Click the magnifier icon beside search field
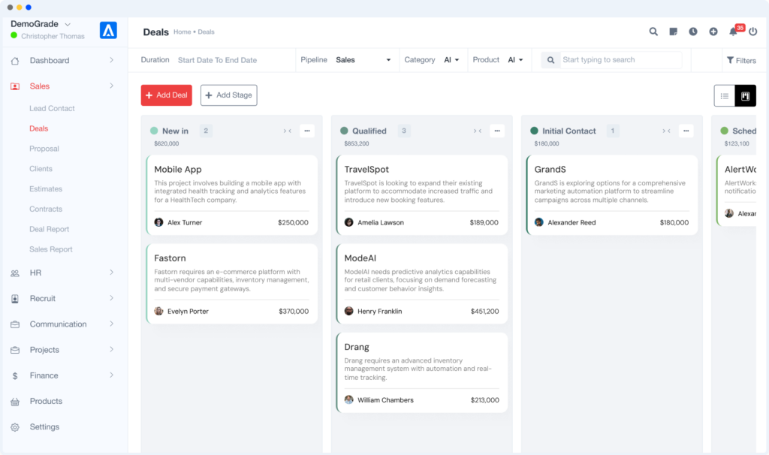Image resolution: width=769 pixels, height=455 pixels. [x=550, y=60]
